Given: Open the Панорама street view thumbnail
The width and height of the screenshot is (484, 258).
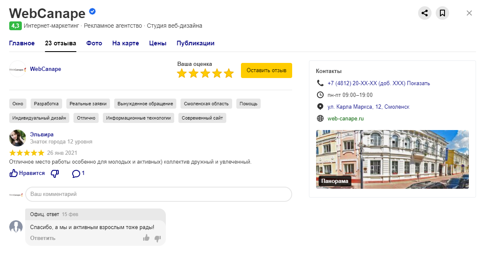Looking at the screenshot, I should coord(392,159).
